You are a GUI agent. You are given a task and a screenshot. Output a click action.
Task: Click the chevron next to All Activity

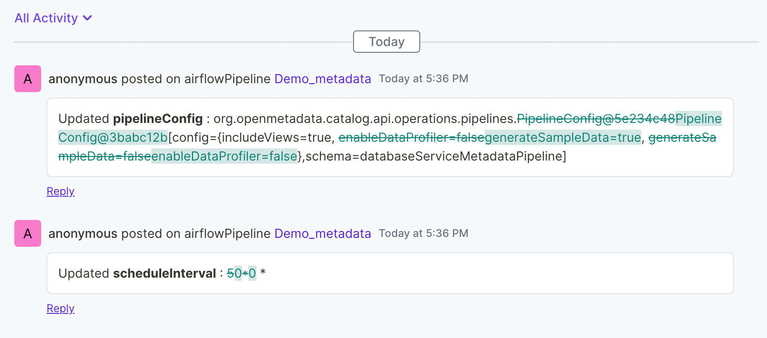[88, 18]
